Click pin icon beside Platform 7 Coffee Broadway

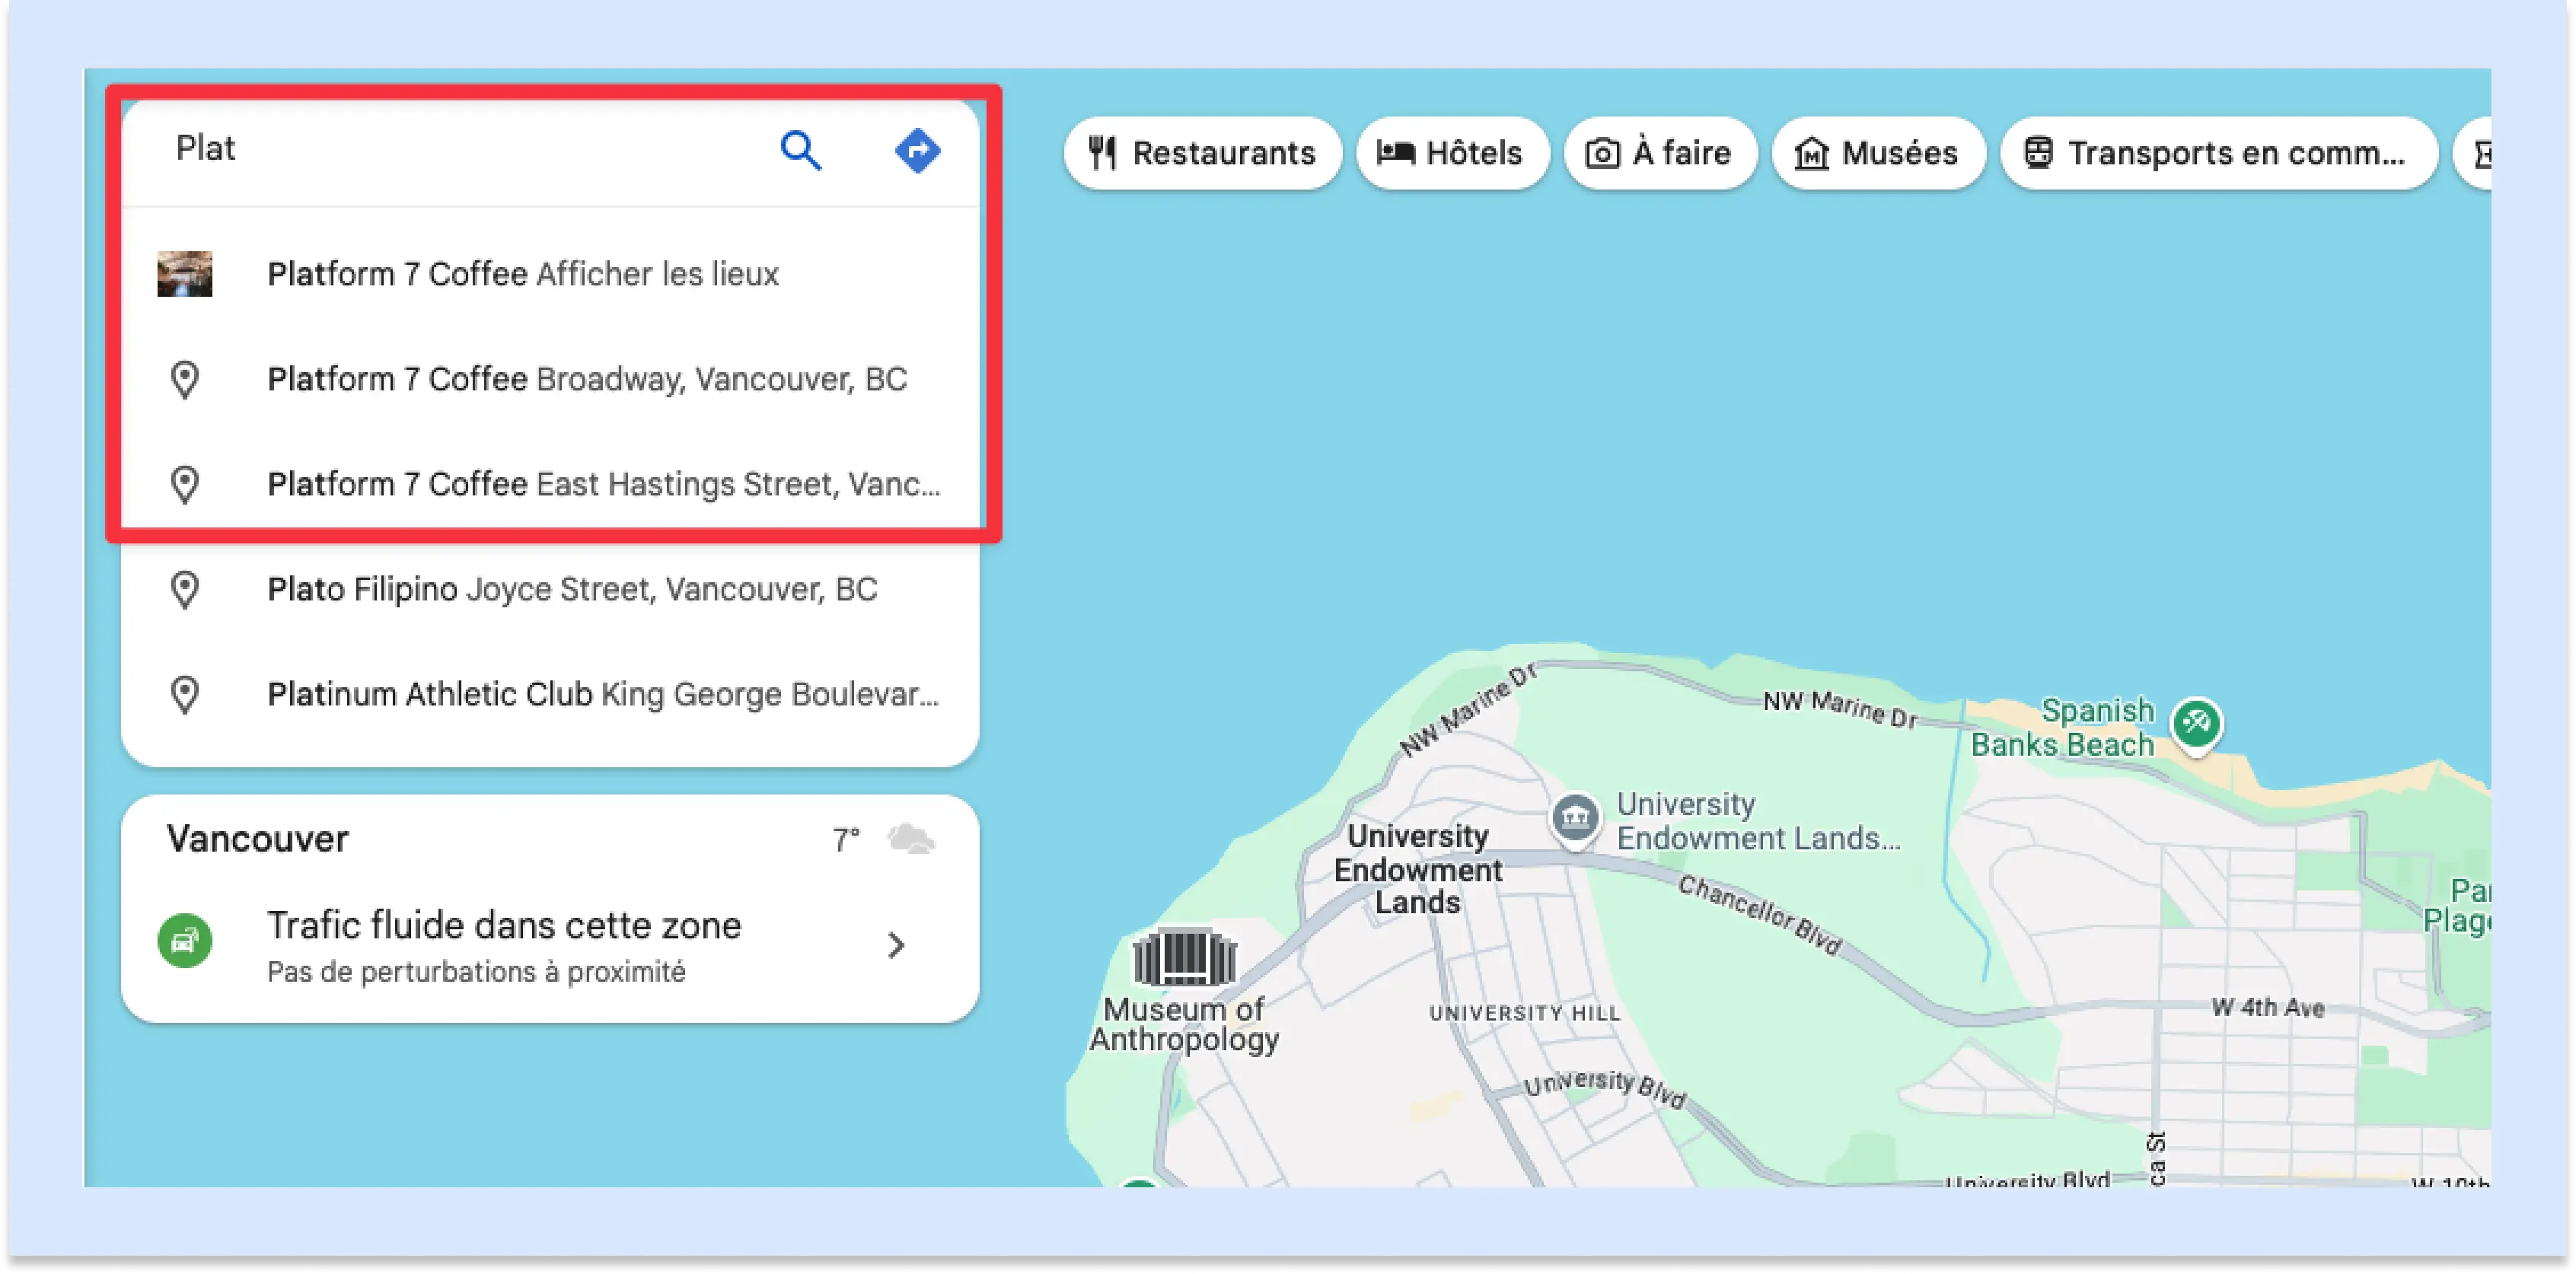click(x=185, y=379)
